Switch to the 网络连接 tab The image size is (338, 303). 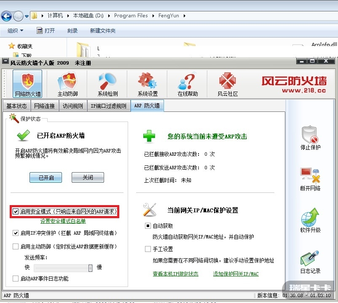(44, 106)
